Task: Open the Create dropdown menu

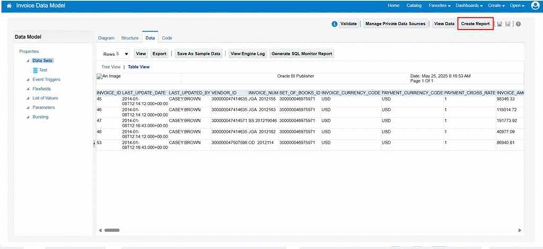Action: tap(496, 5)
